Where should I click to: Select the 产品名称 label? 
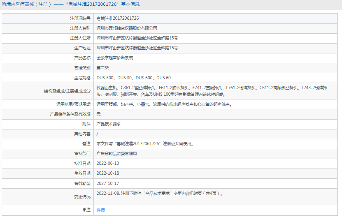[x=82, y=58]
